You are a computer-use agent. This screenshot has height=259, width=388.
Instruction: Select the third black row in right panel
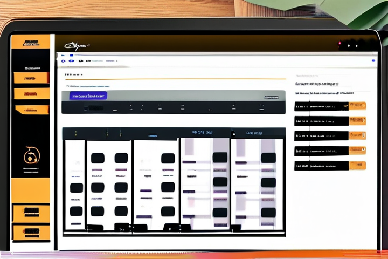tap(321, 136)
